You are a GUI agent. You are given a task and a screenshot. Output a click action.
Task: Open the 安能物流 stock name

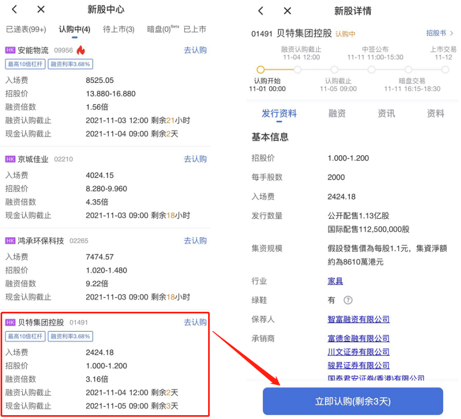[33, 50]
